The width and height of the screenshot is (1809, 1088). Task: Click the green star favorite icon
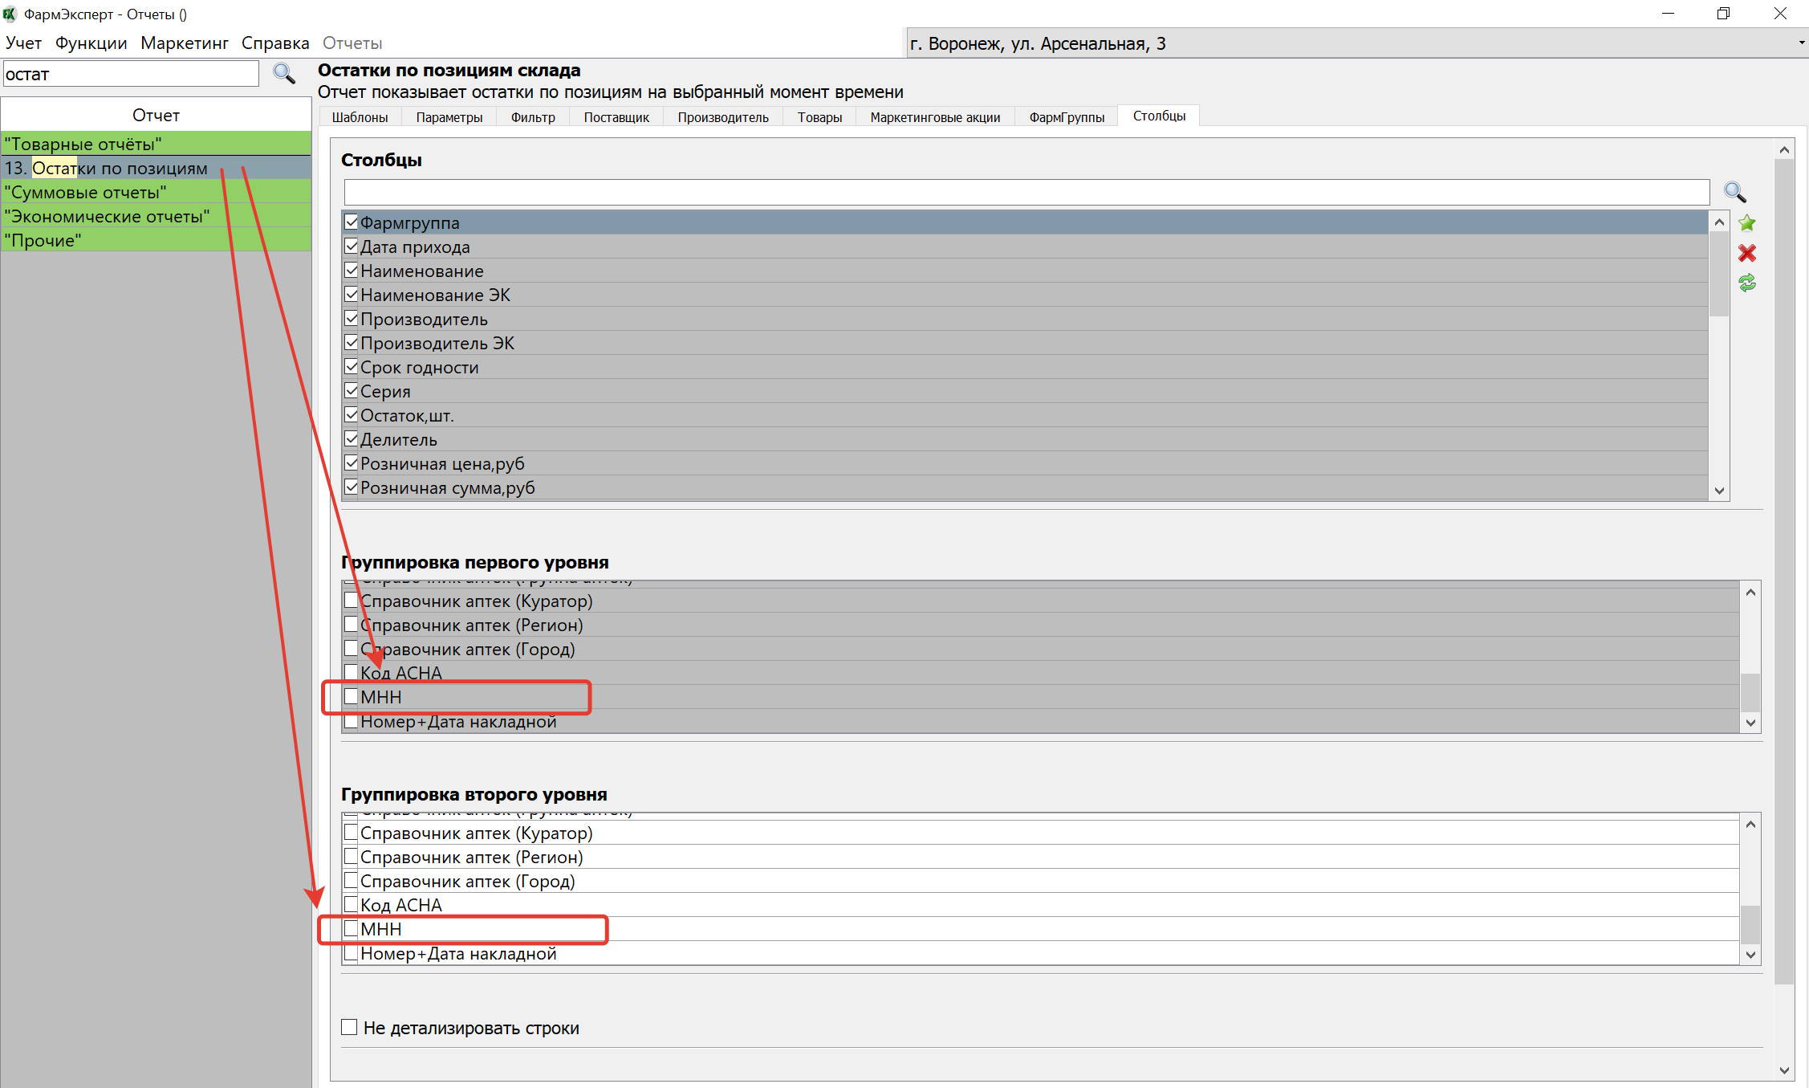click(1746, 223)
